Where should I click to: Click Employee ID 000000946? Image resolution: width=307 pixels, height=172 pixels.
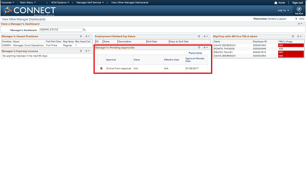[260, 49]
